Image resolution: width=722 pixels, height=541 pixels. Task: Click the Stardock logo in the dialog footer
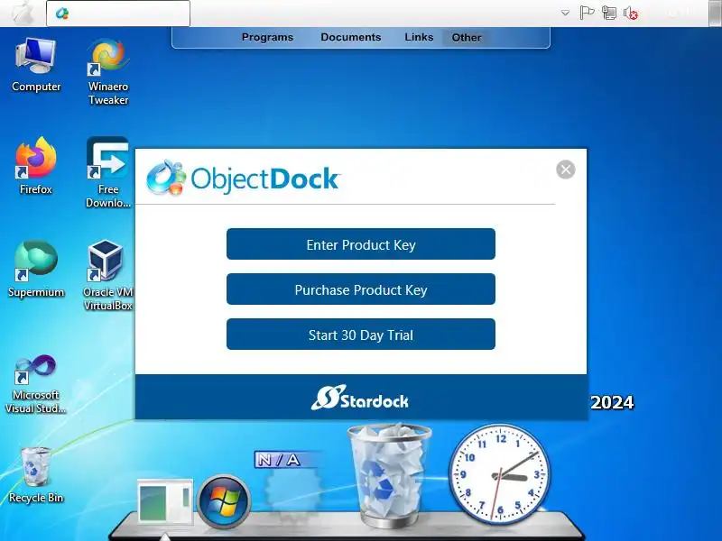click(359, 398)
